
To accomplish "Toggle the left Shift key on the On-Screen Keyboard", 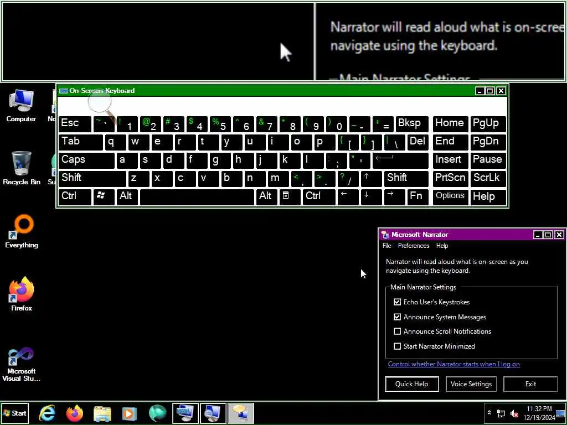I will point(92,179).
